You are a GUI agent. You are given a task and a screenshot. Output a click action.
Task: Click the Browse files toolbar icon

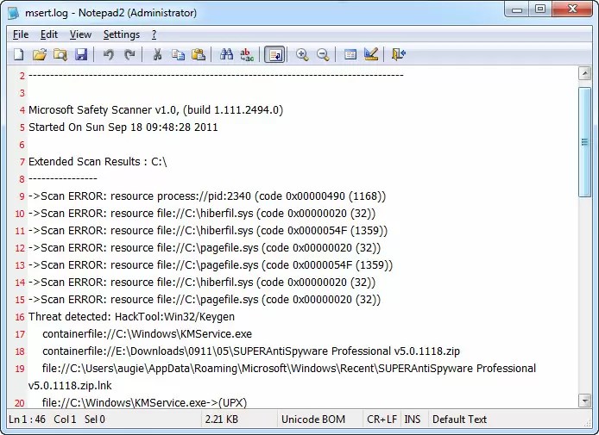[x=60, y=54]
